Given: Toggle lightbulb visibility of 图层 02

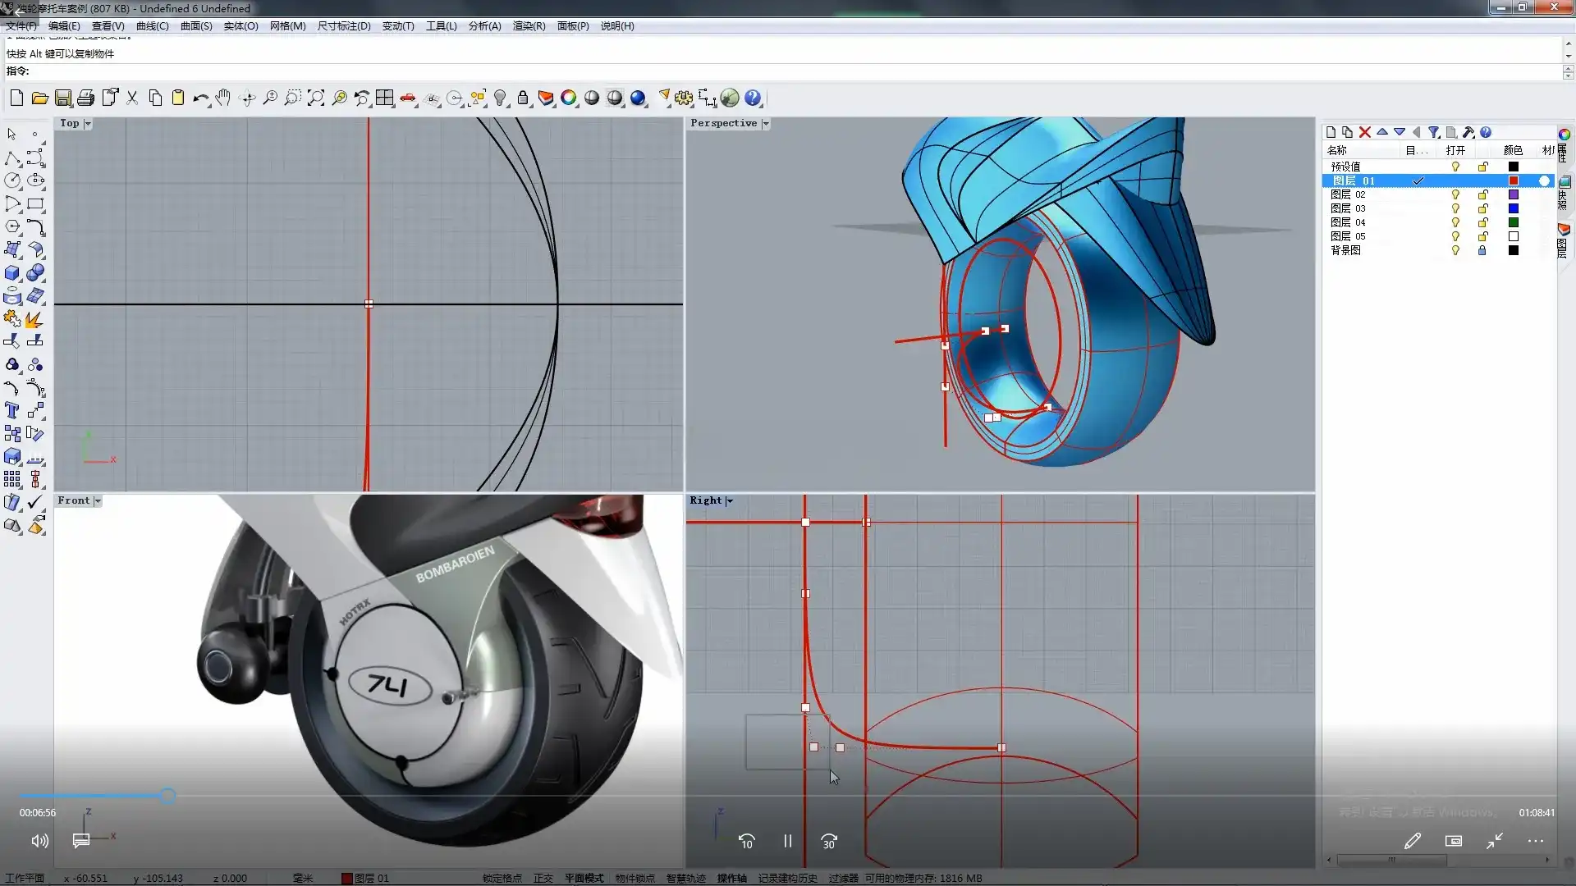Looking at the screenshot, I should pyautogui.click(x=1455, y=194).
